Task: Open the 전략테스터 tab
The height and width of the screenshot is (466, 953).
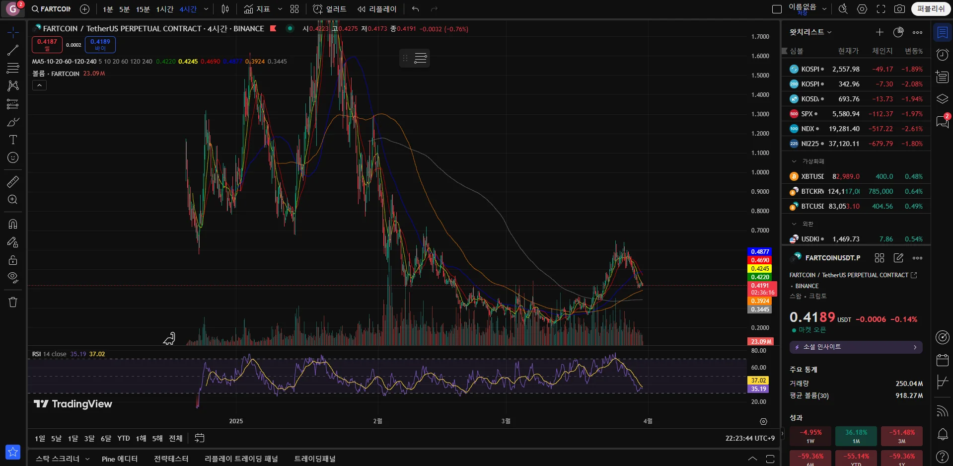Action: coord(171,459)
